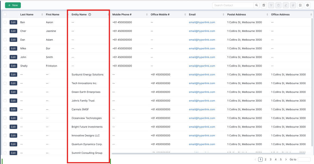Open page 4 of results
Screen dimensions: 314x164
coord(275,159)
